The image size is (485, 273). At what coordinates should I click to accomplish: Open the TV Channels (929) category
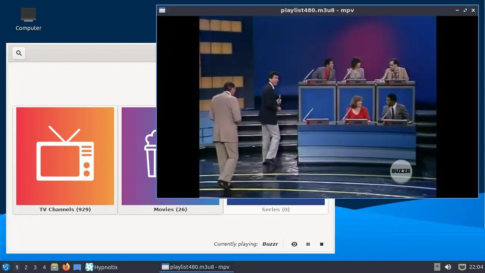65,160
